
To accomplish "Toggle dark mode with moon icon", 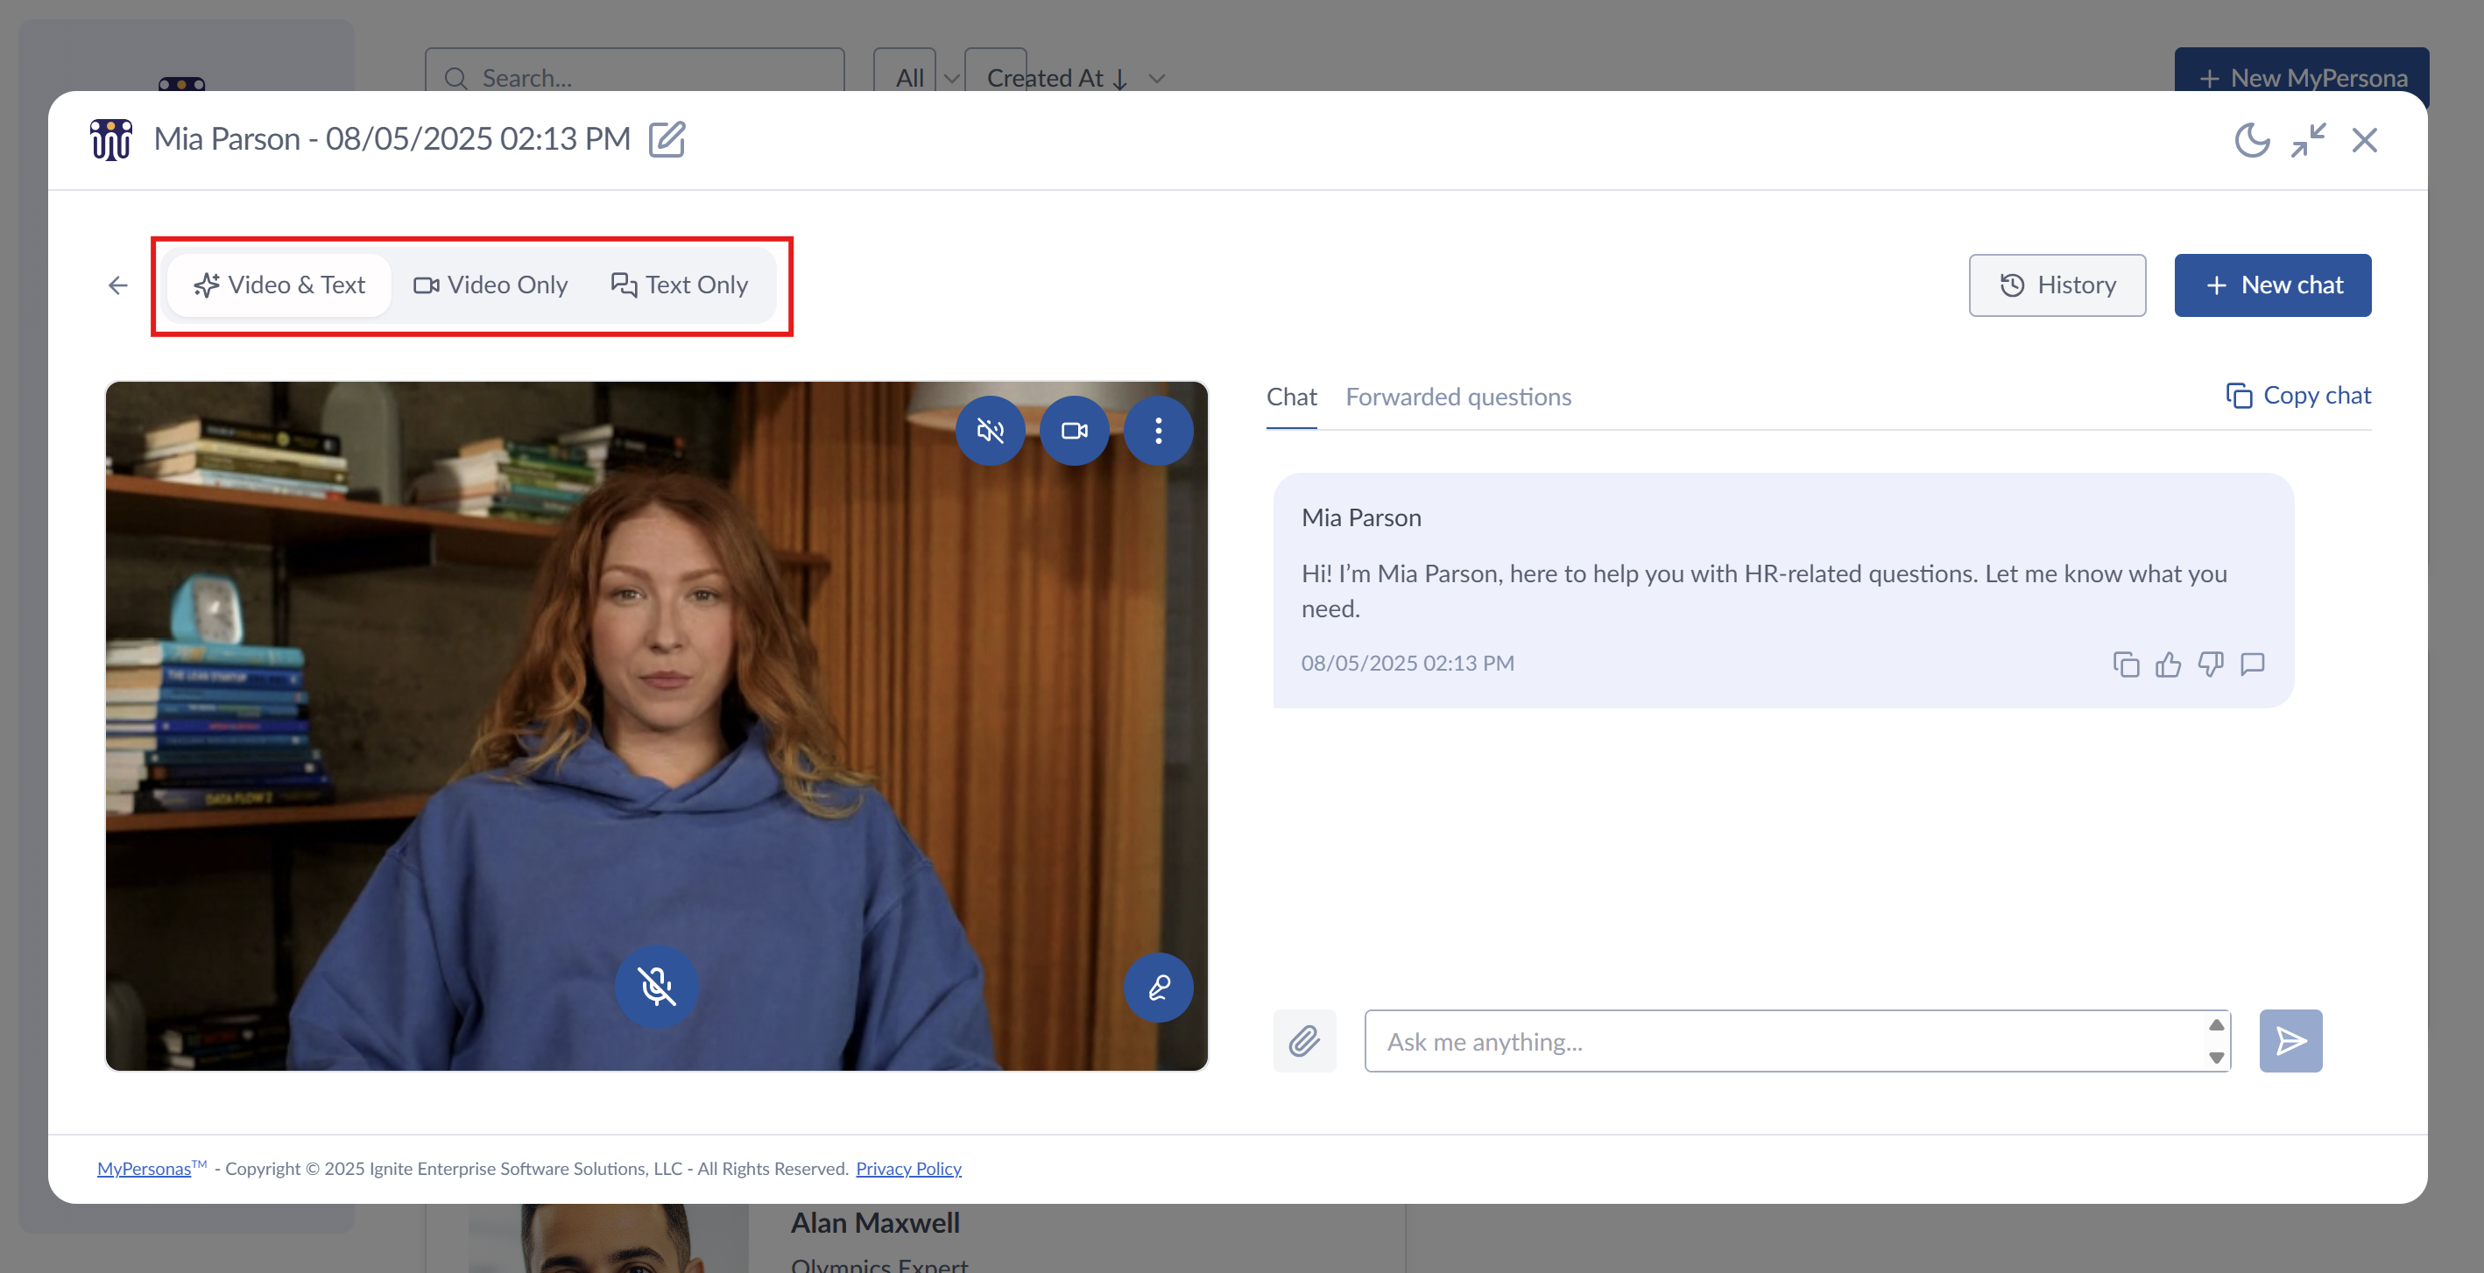I will click(x=2251, y=140).
